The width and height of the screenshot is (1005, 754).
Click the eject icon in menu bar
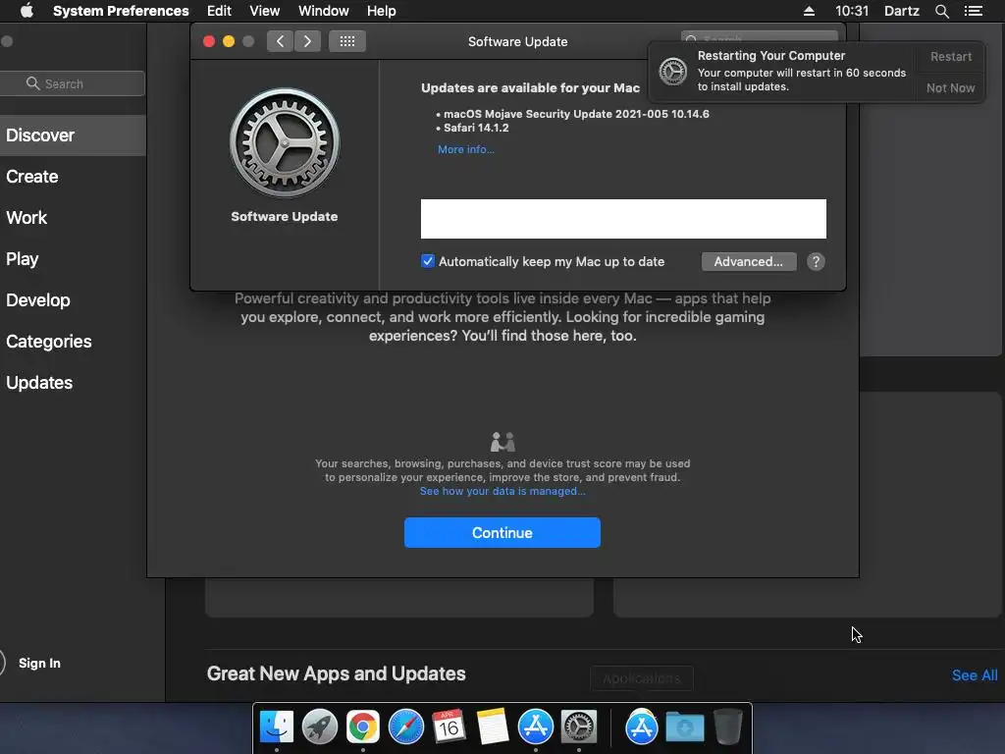point(809,11)
